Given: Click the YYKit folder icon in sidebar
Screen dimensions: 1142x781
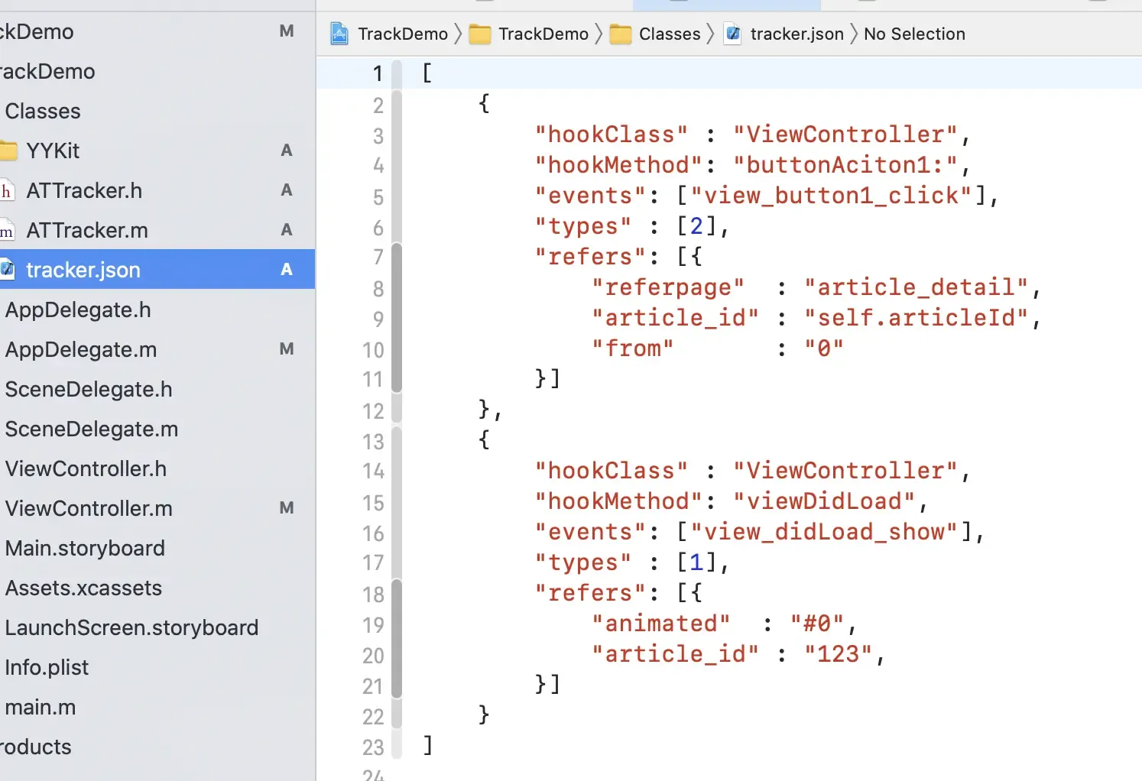Looking at the screenshot, I should point(9,151).
